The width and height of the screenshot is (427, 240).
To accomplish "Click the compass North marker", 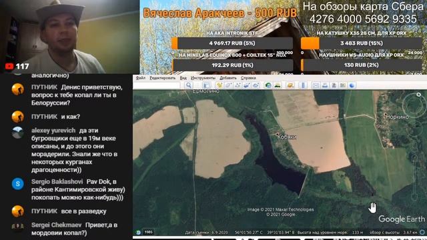I will pos(418,95).
